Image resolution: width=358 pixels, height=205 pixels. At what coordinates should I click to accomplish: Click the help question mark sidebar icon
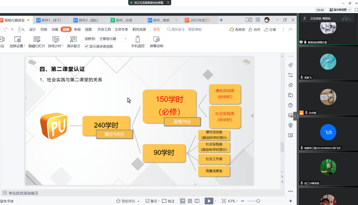point(291,105)
